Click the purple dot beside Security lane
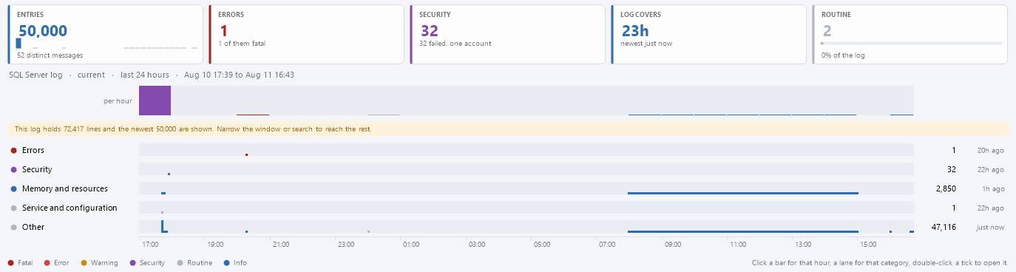This screenshot has height=272, width=1016. (x=13, y=170)
